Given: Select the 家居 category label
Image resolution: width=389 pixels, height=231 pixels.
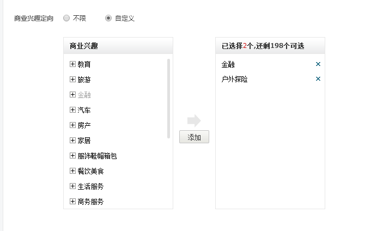Looking at the screenshot, I should (84, 141).
